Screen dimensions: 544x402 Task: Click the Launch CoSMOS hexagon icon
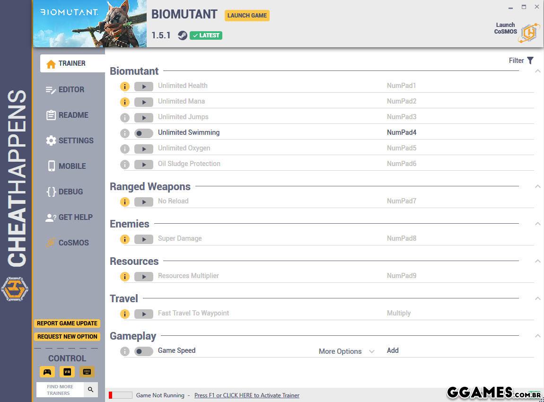pyautogui.click(x=529, y=33)
